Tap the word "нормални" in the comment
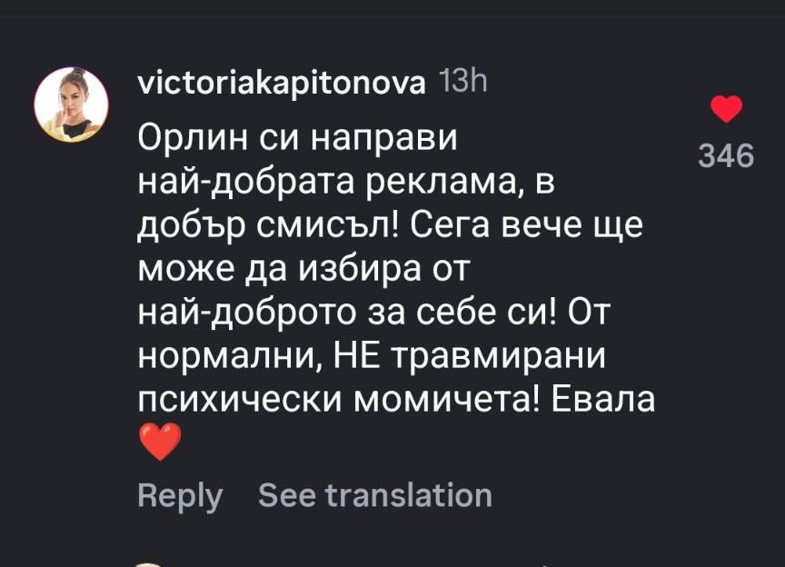Image resolution: width=785 pixels, height=567 pixels. click(x=224, y=358)
